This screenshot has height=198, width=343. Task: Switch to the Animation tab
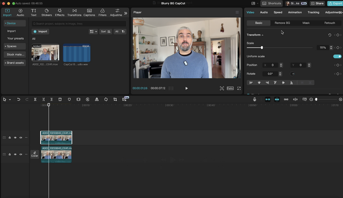294,13
